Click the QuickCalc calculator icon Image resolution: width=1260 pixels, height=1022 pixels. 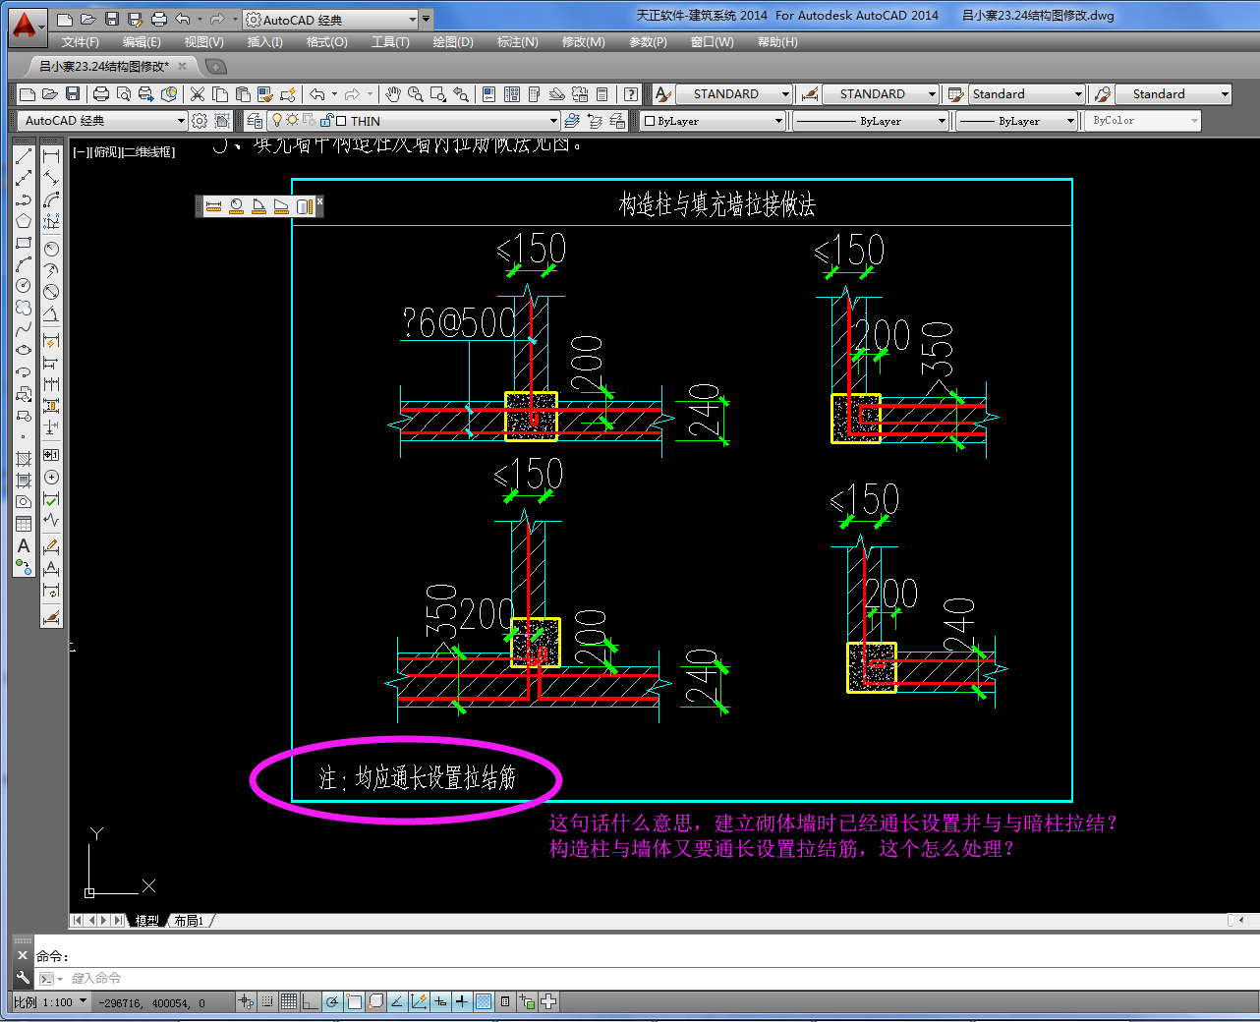602,94
